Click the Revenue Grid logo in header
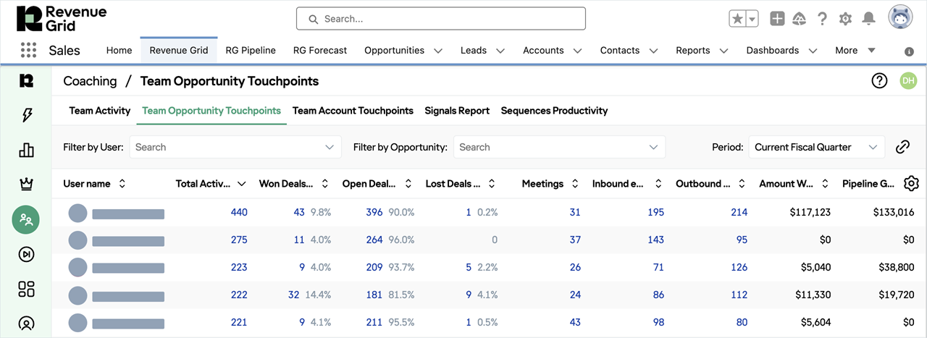Screen dimensions: 927x338 (62, 19)
